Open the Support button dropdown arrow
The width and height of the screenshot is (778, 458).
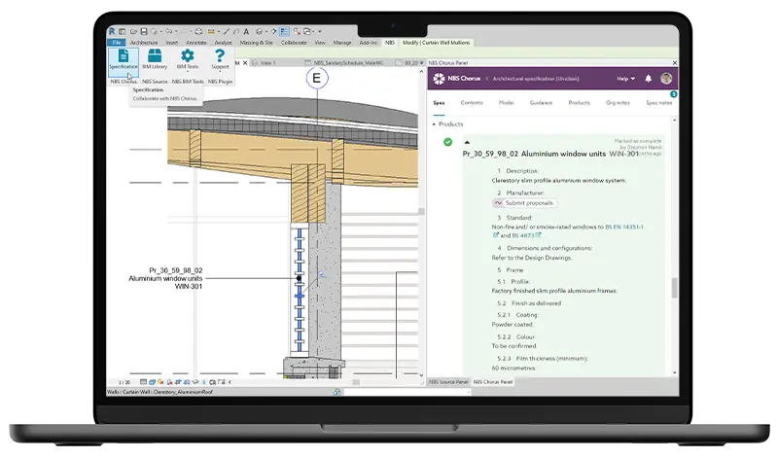point(220,72)
